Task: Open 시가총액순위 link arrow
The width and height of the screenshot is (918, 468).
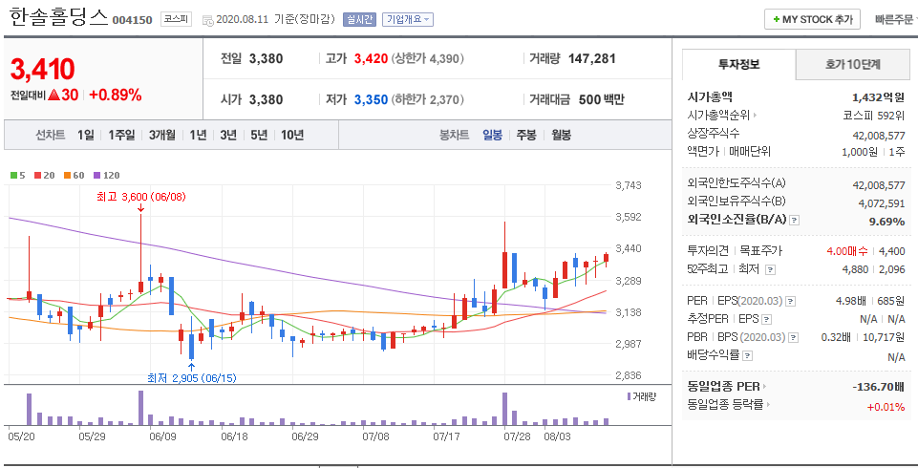Action: tap(755, 116)
